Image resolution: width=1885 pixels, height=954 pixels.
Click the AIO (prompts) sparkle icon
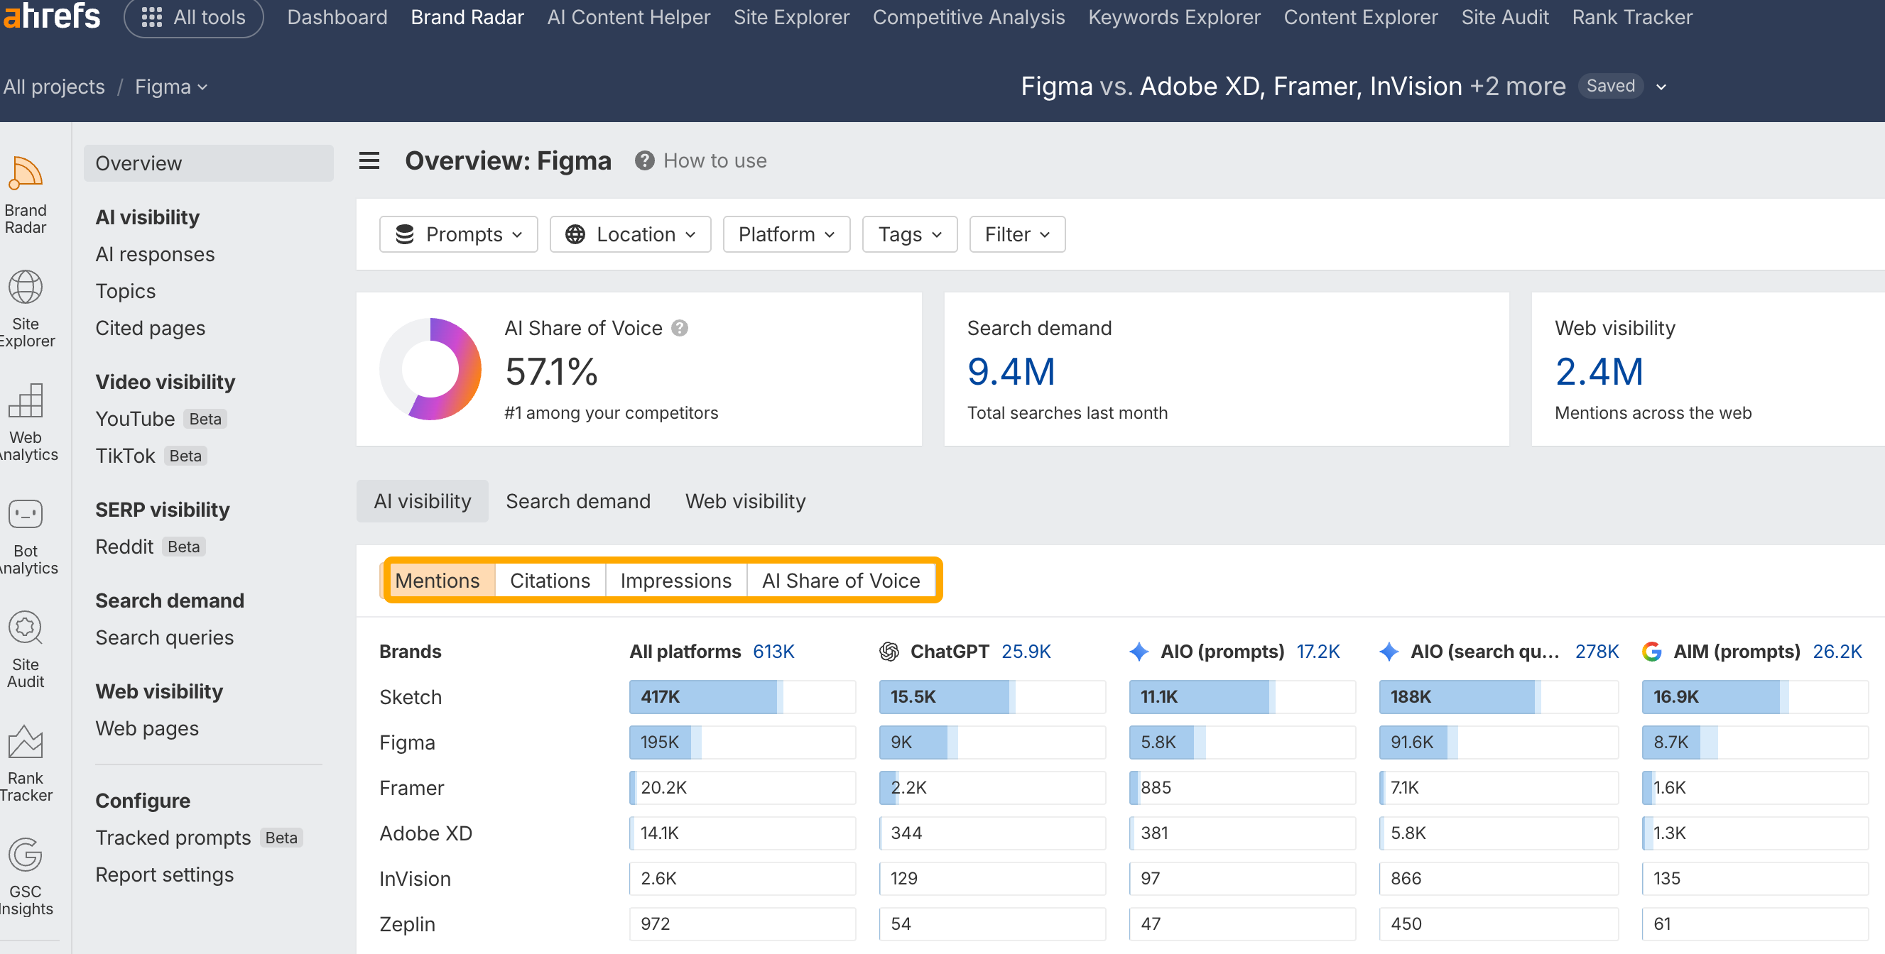1139,652
